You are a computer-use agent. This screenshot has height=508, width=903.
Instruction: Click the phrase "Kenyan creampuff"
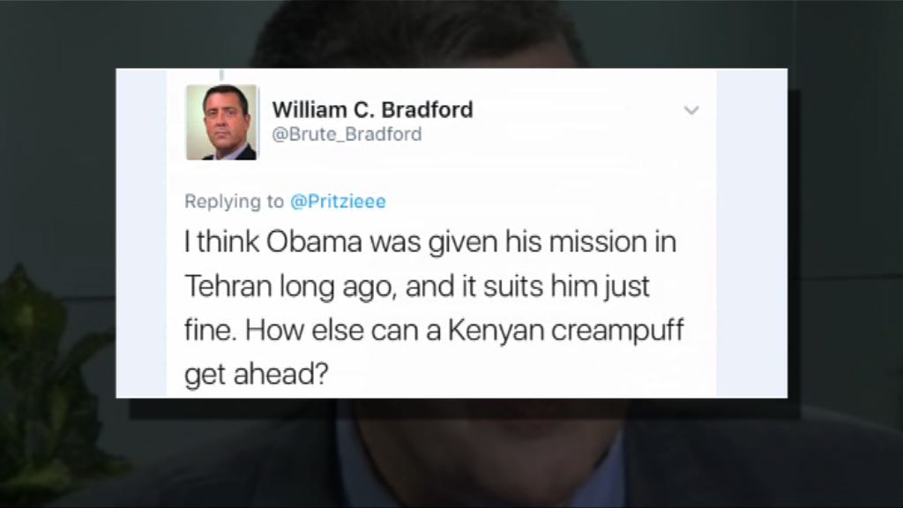(x=565, y=332)
